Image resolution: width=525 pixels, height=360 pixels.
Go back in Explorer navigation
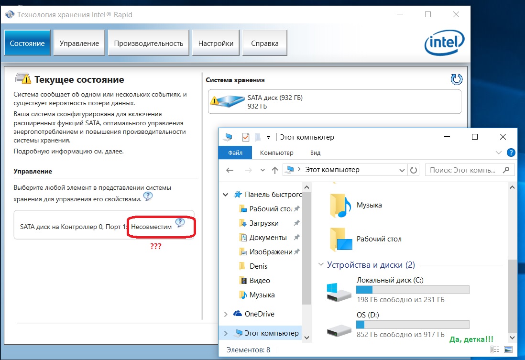tap(230, 170)
